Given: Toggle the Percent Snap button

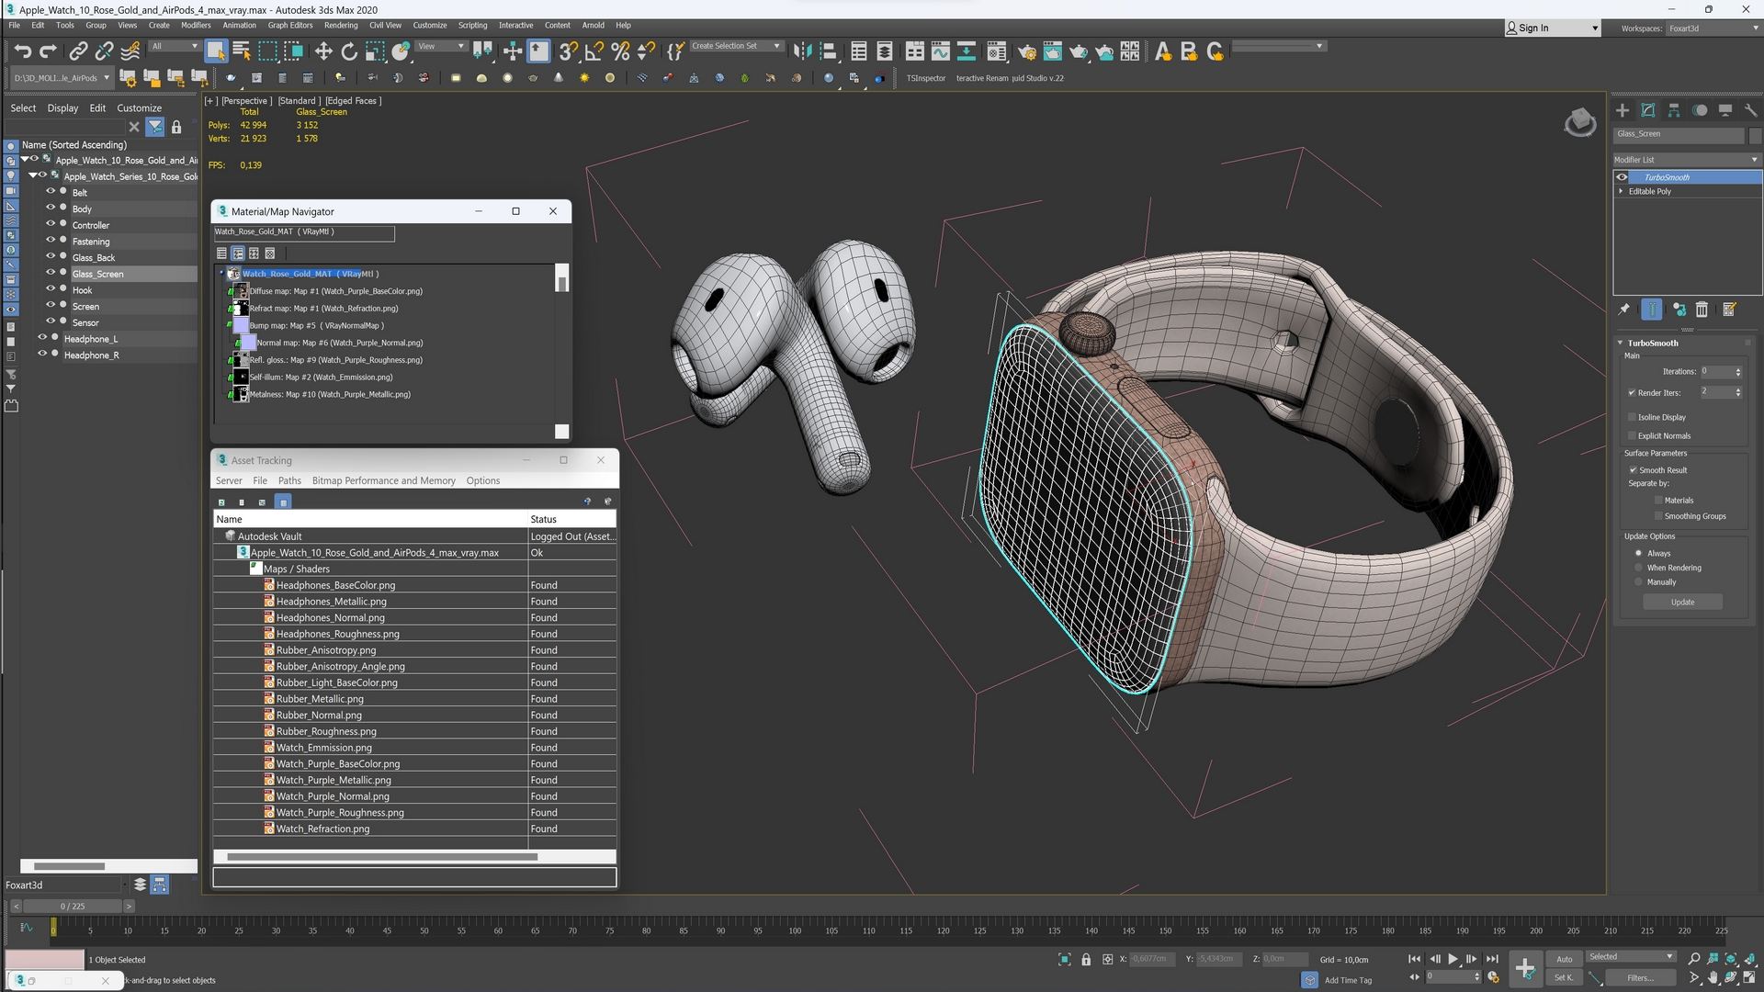Looking at the screenshot, I should coord(620,51).
